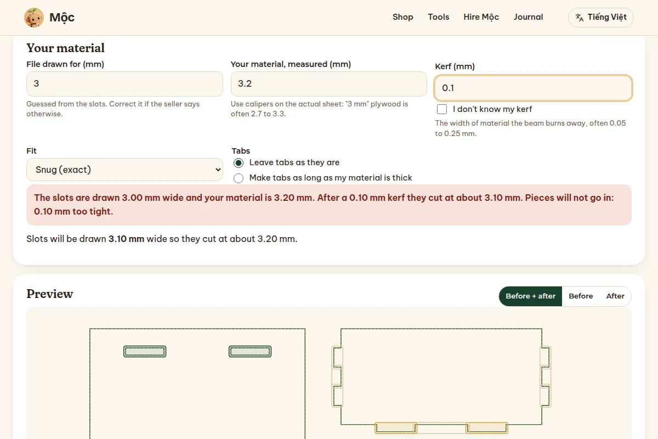658x439 pixels.
Task: Open the Fit dropdown showing Snug (exact)
Action: click(124, 170)
